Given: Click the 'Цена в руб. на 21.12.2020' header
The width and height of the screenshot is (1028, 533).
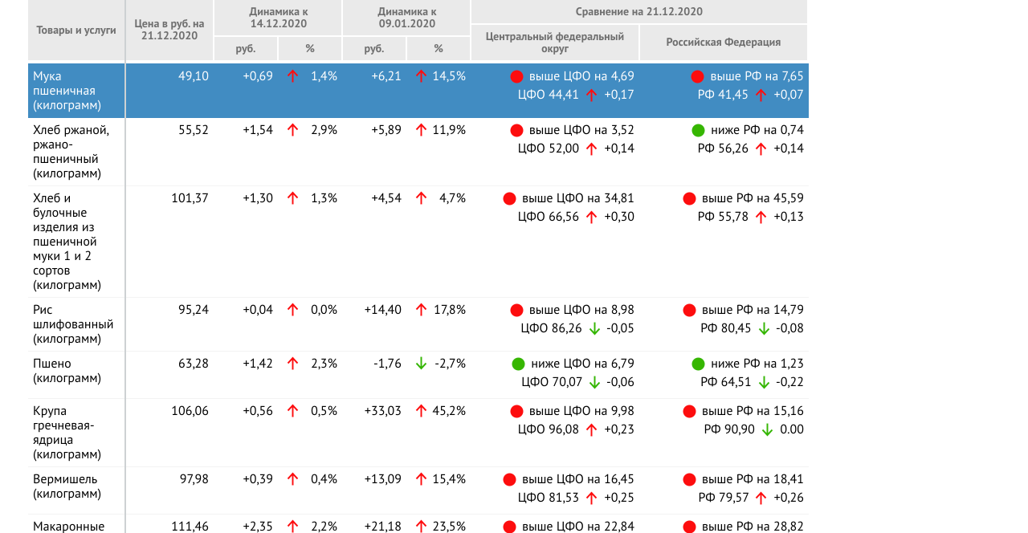Looking at the screenshot, I should coord(169,30).
